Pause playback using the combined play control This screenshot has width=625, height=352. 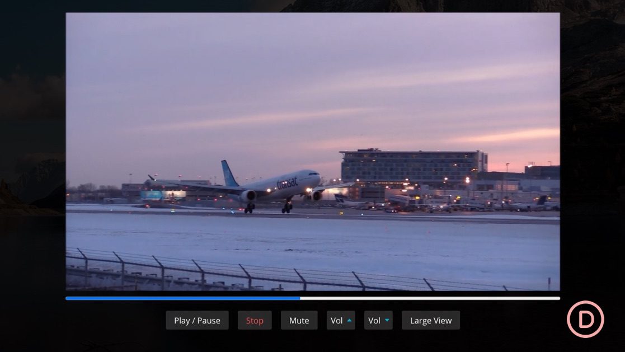point(197,320)
